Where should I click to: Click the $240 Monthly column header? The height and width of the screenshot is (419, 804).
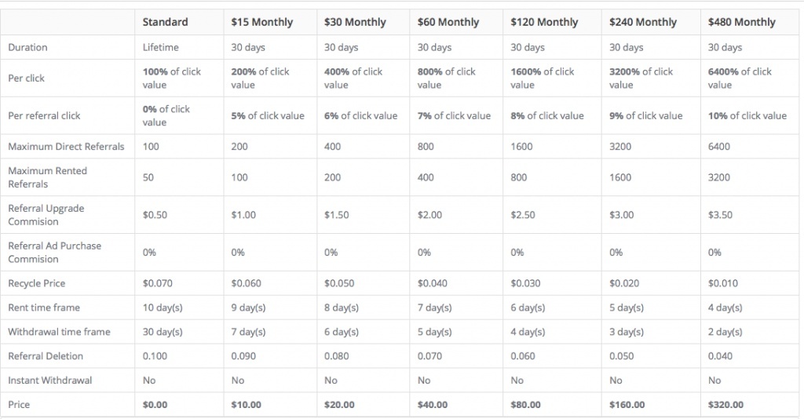642,22
